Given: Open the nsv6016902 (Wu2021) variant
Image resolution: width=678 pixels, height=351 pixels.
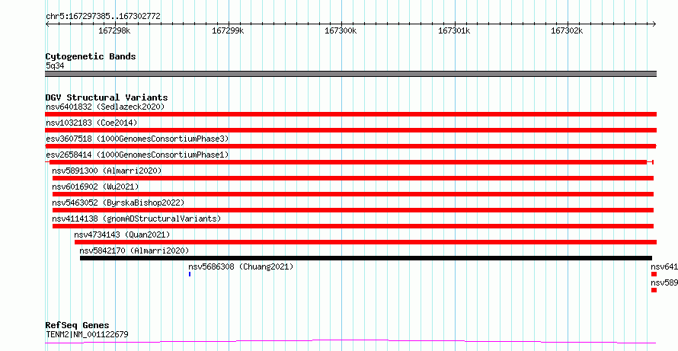Looking at the screenshot, I should point(95,187).
